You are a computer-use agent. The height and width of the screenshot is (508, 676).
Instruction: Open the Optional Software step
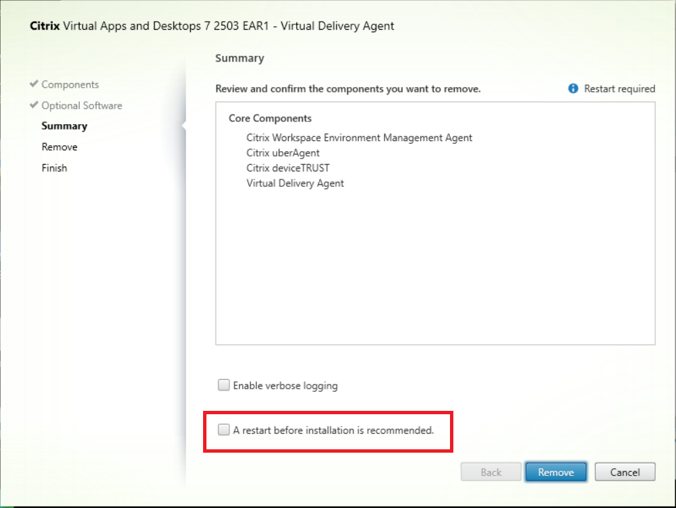pos(82,105)
